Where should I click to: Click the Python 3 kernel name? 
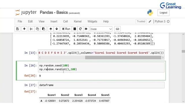click(x=160, y=21)
